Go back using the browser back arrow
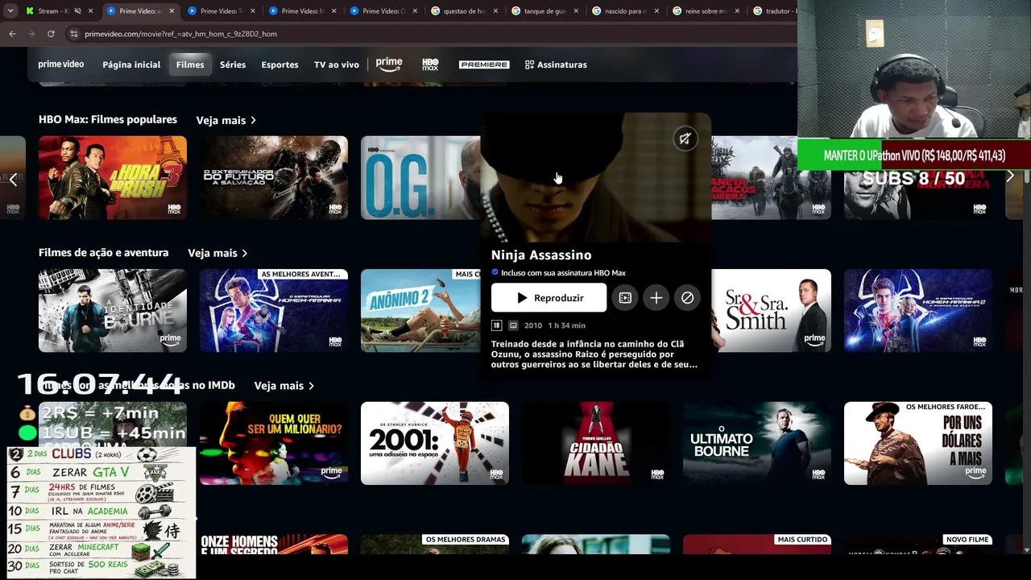 pyautogui.click(x=12, y=34)
